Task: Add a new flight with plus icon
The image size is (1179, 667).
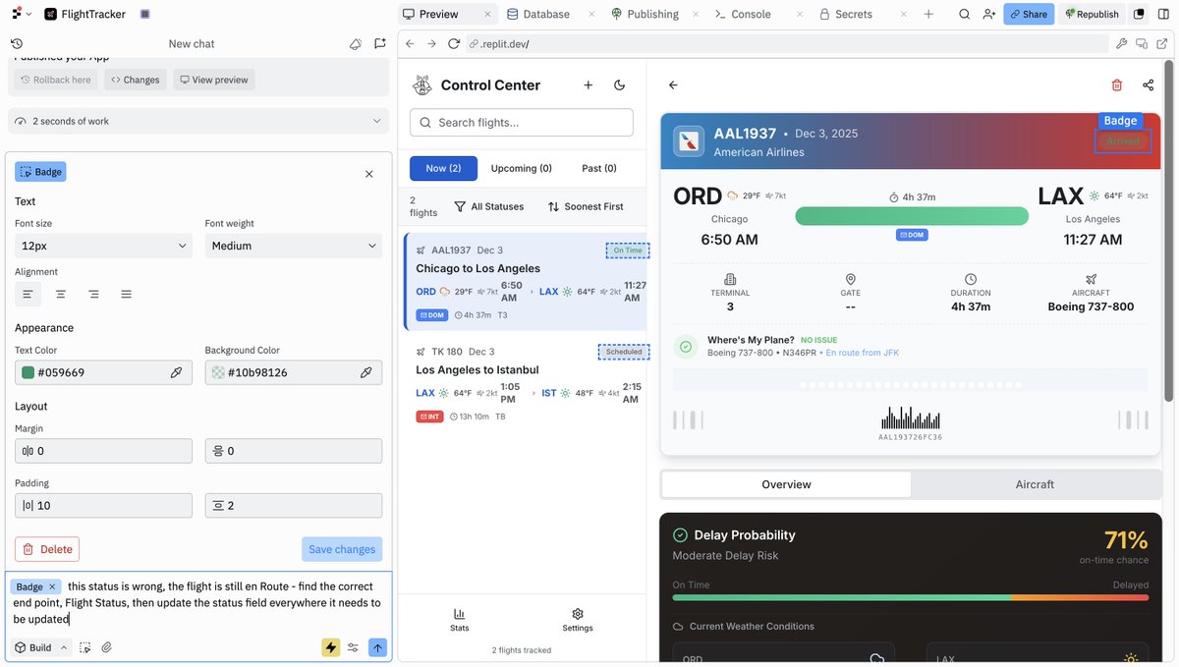Action: point(589,85)
